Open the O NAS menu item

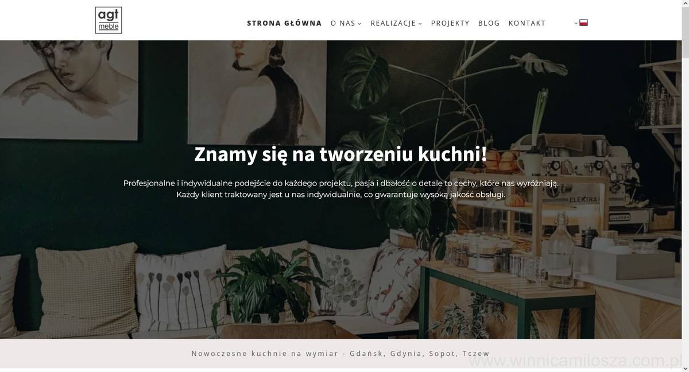(x=343, y=24)
